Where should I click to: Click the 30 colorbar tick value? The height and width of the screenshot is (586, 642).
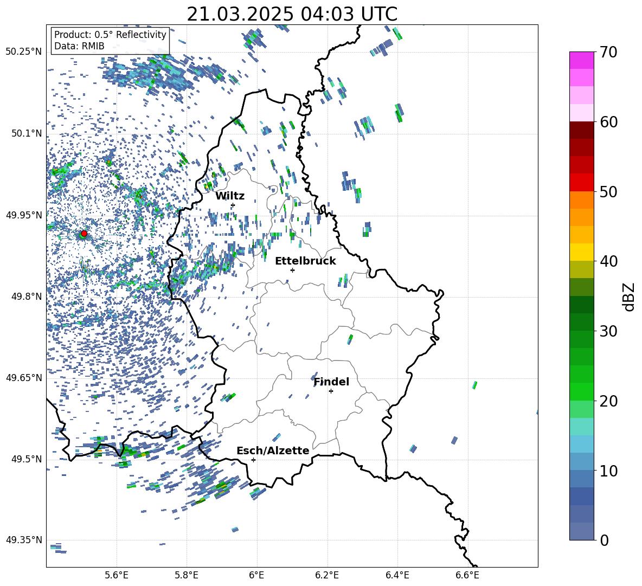click(x=608, y=331)
